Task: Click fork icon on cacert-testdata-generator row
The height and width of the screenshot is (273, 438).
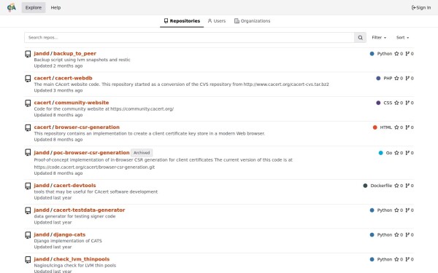Action: (x=407, y=210)
